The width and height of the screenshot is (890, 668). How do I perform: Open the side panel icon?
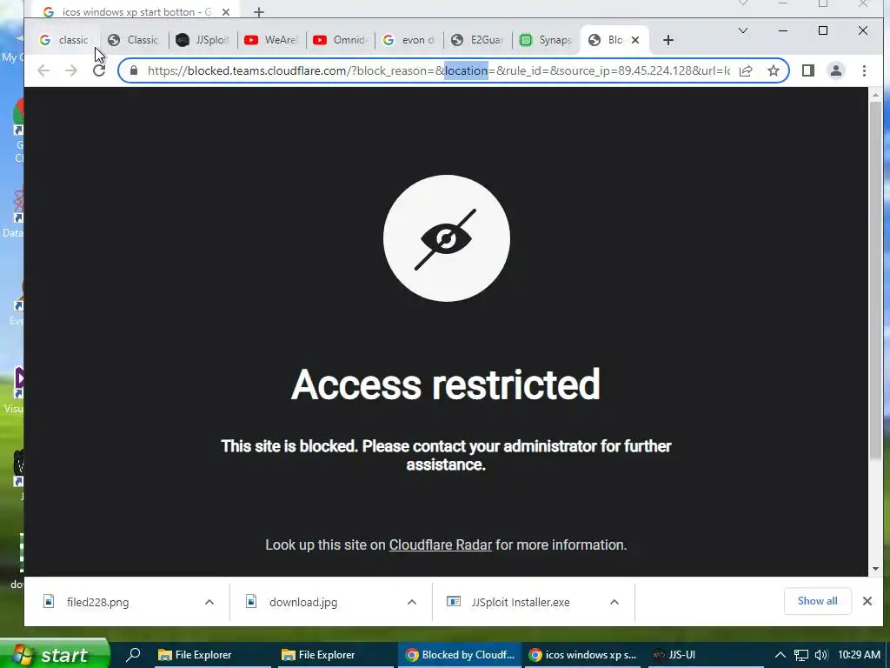808,70
